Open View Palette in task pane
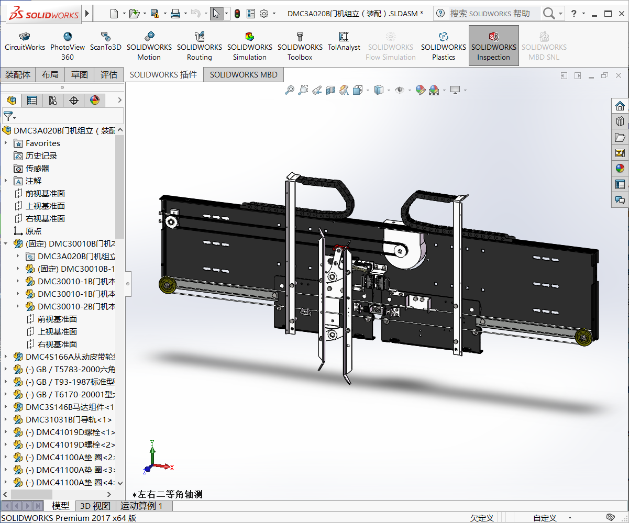629x523 pixels. pyautogui.click(x=620, y=153)
